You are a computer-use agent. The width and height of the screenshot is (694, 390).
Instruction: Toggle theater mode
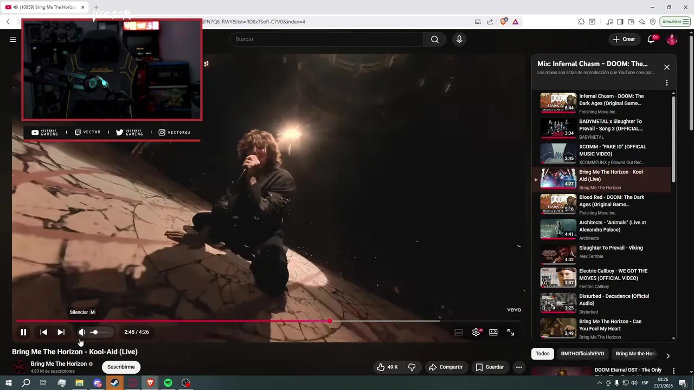(493, 332)
